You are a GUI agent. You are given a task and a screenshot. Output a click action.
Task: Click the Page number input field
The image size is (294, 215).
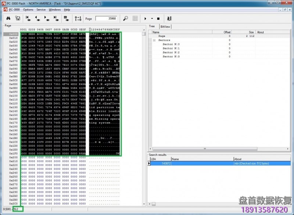[106, 18]
